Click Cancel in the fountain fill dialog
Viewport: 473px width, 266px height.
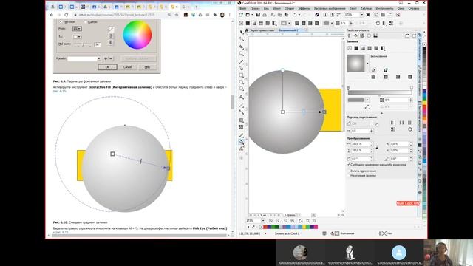click(x=127, y=67)
